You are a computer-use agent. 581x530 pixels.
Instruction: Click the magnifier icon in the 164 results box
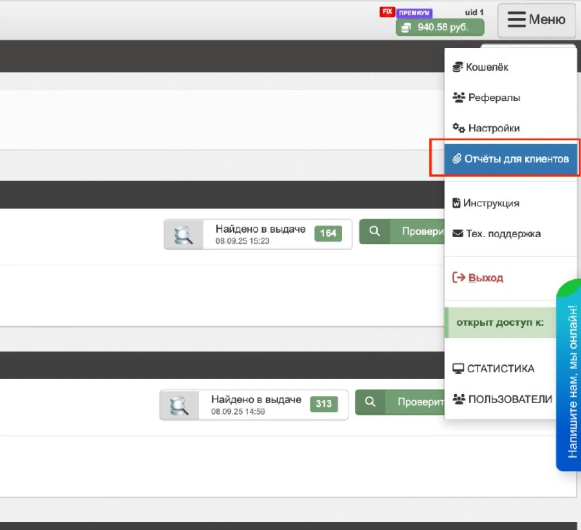pyautogui.click(x=183, y=235)
